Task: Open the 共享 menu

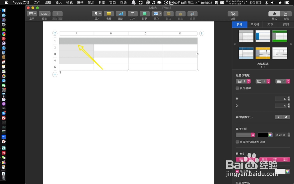Action: [x=102, y=2]
